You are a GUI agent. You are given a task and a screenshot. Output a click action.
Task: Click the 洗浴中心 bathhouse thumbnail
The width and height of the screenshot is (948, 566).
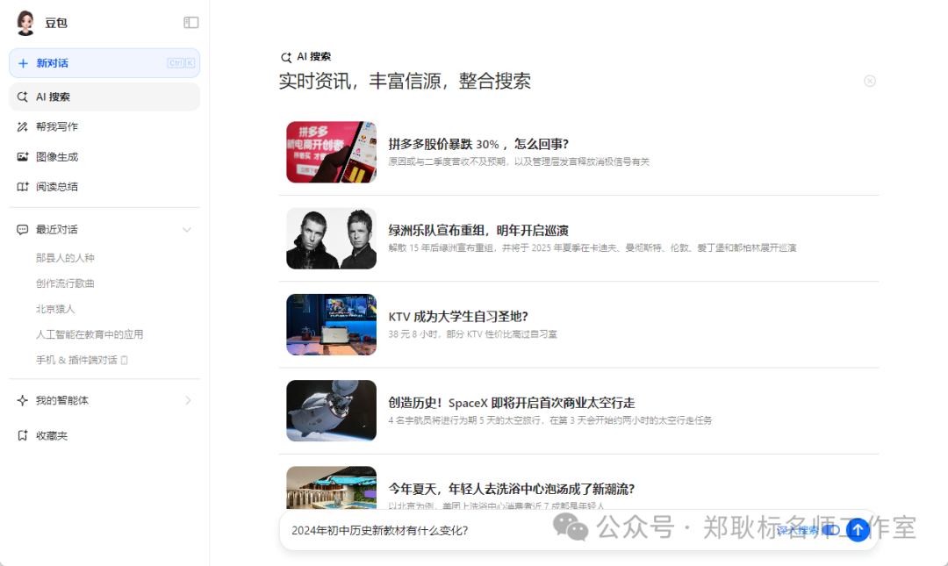pos(331,487)
